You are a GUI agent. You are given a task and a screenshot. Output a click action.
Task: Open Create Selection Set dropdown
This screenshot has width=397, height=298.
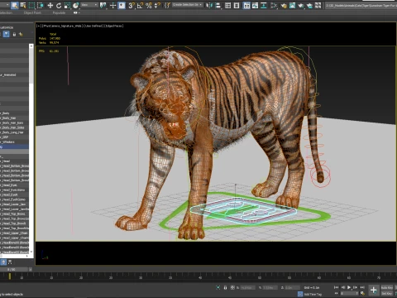[188, 5]
